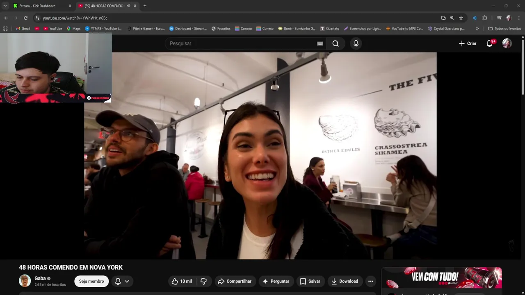Image resolution: width=525 pixels, height=295 pixels.
Task: Open the Crystal Guardians bookmark
Action: pyautogui.click(x=446, y=29)
